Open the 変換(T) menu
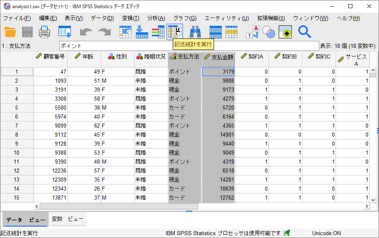 coord(131,18)
